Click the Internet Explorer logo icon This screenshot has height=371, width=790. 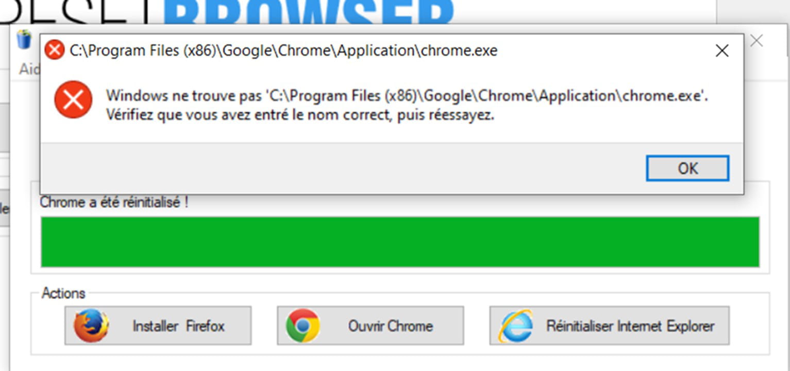coord(516,326)
